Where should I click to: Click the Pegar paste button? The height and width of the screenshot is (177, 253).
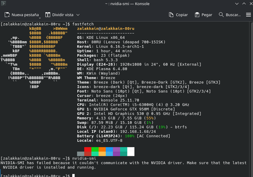coord(203,15)
